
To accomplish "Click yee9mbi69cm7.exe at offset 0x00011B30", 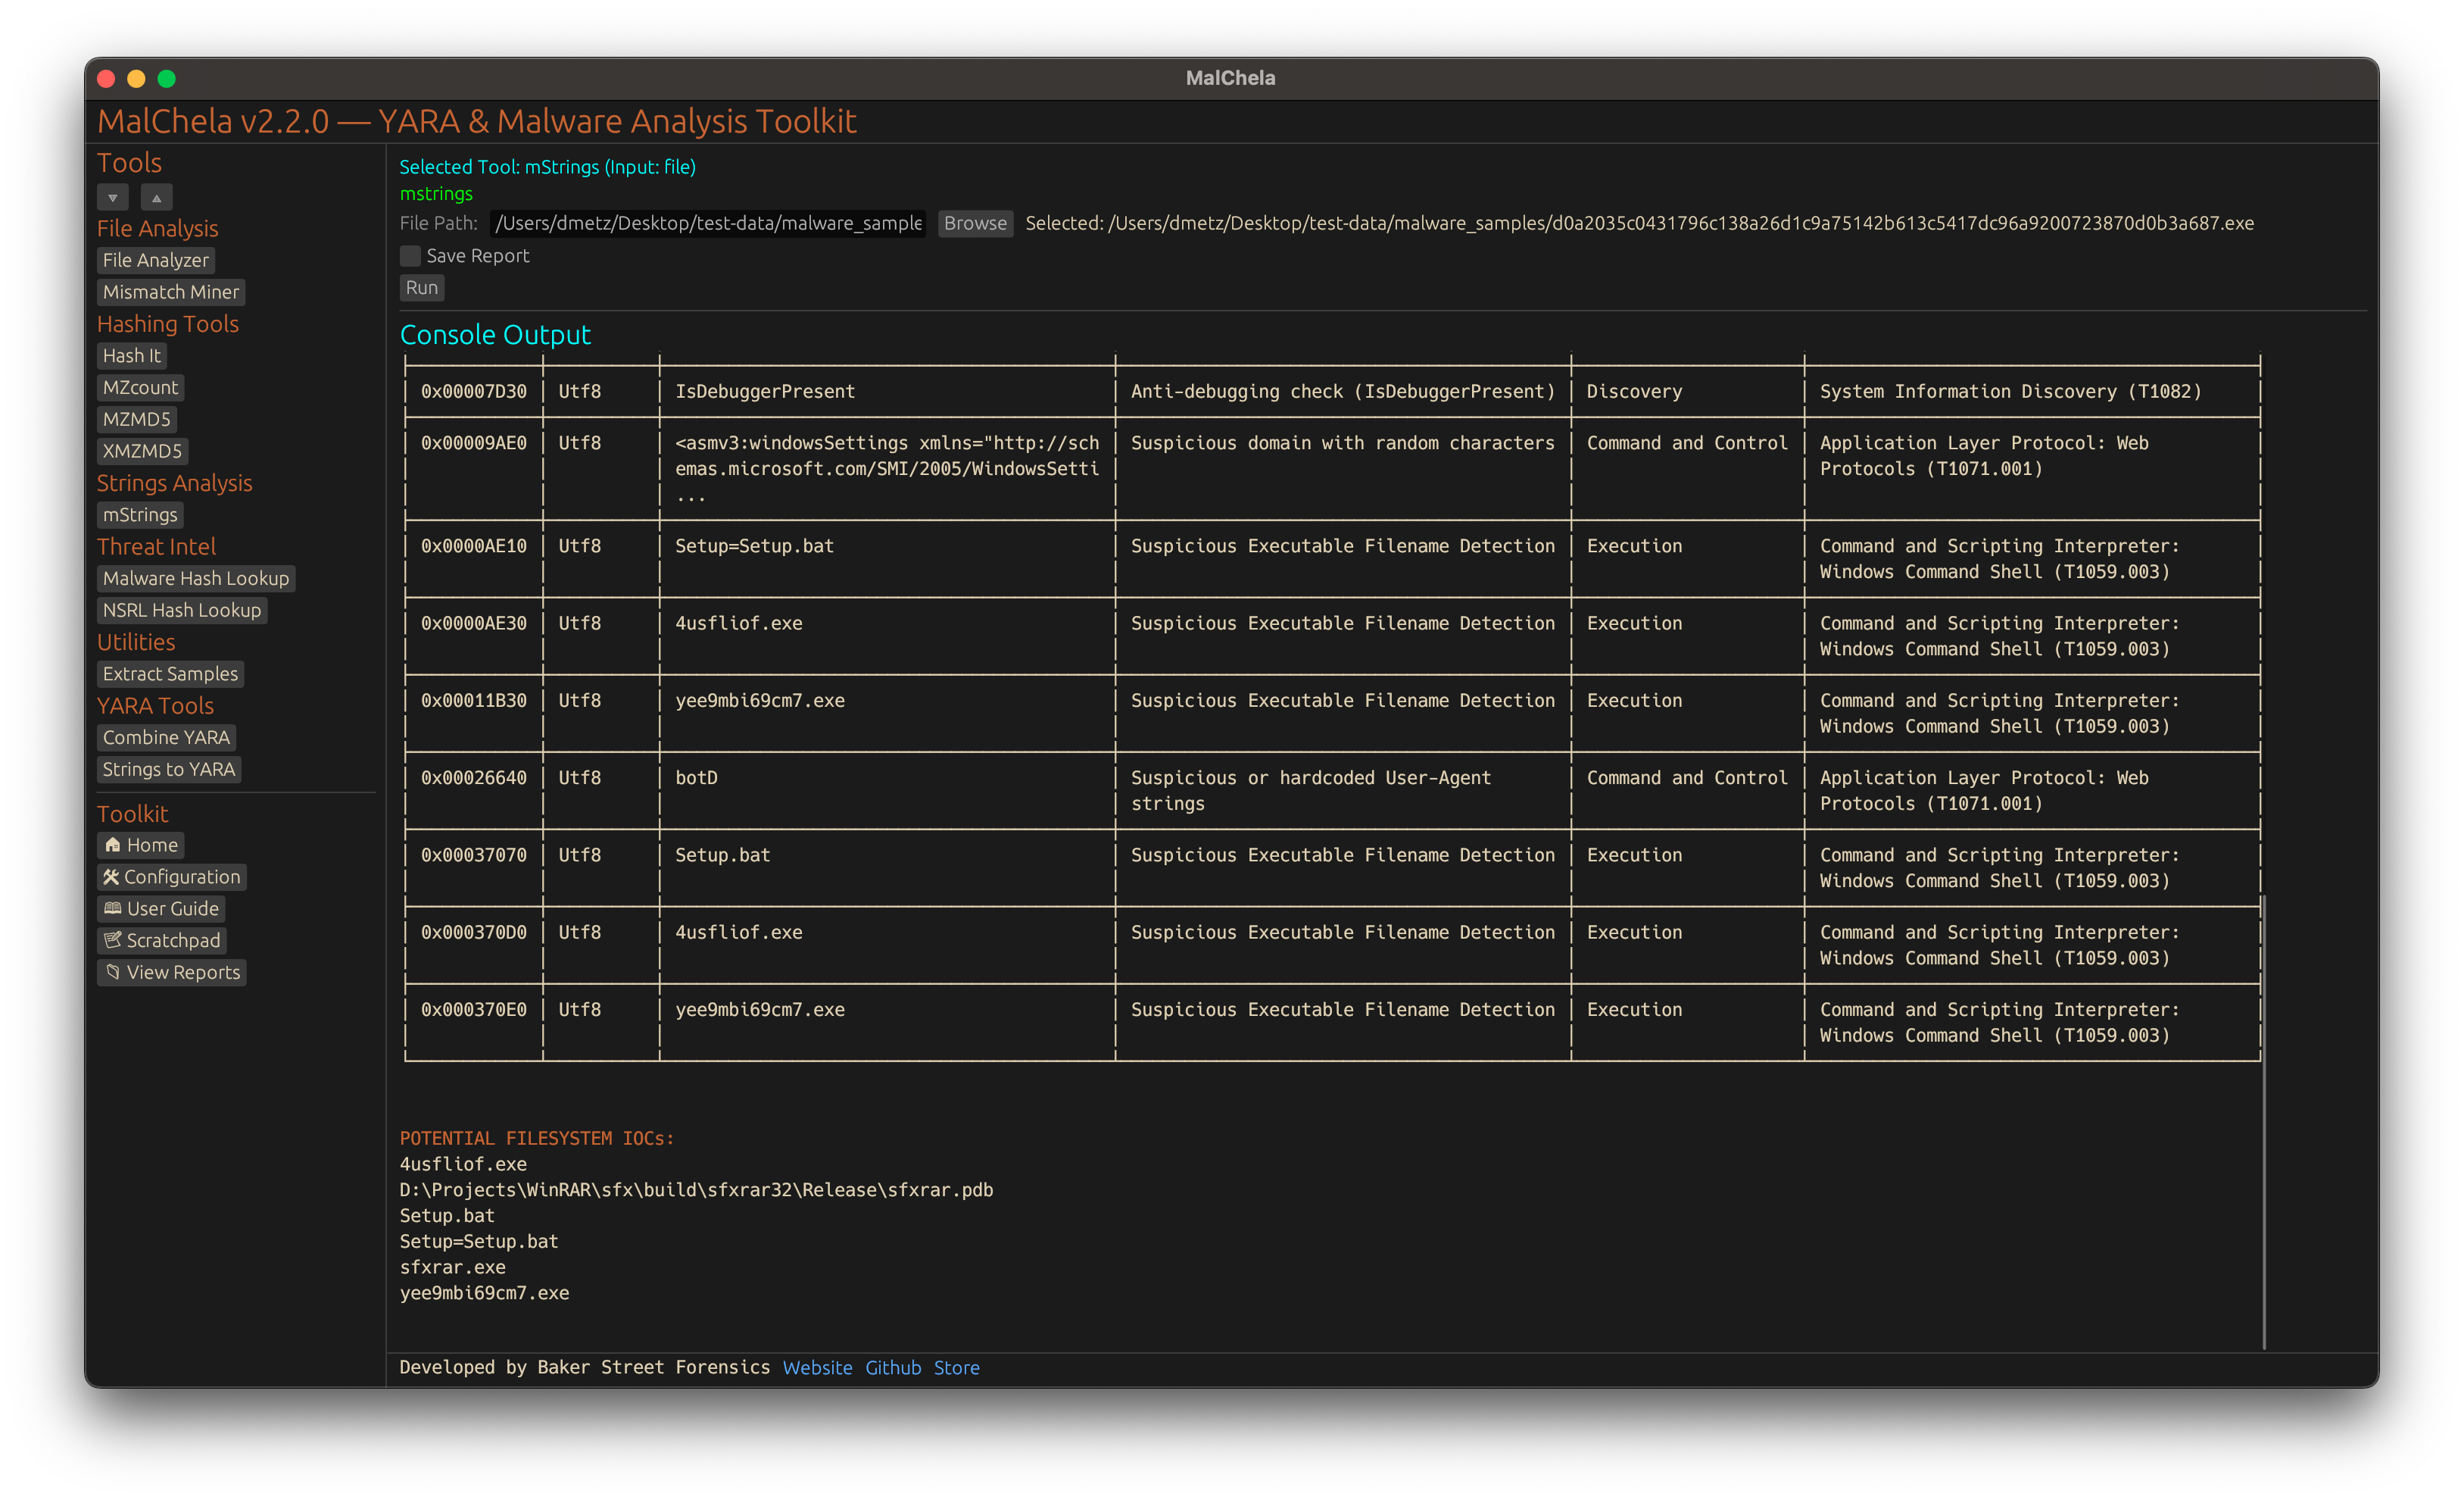I will (x=760, y=701).
